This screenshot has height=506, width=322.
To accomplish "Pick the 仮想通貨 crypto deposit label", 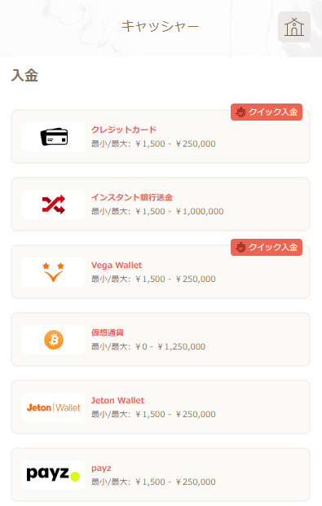I will click(x=108, y=332).
